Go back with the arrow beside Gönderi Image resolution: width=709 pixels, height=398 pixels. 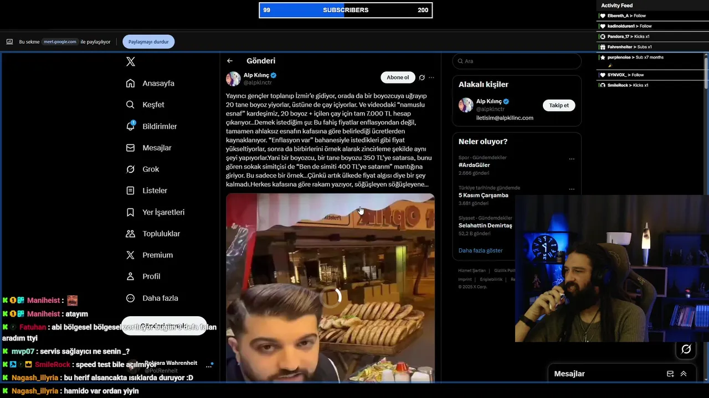230,61
